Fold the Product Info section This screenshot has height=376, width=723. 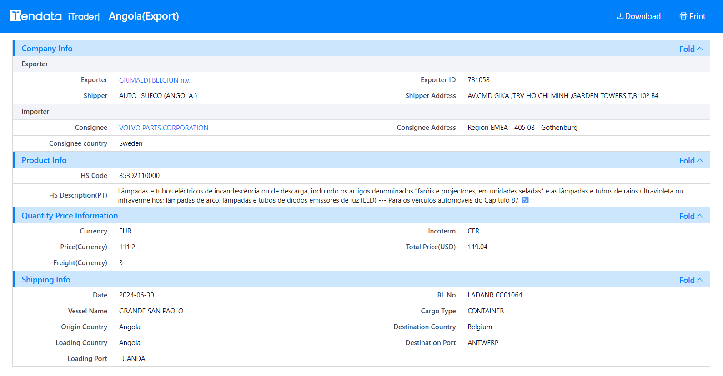click(x=691, y=160)
